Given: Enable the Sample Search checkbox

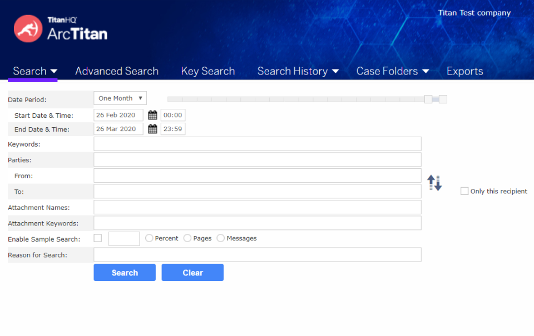Looking at the screenshot, I should (x=97, y=238).
